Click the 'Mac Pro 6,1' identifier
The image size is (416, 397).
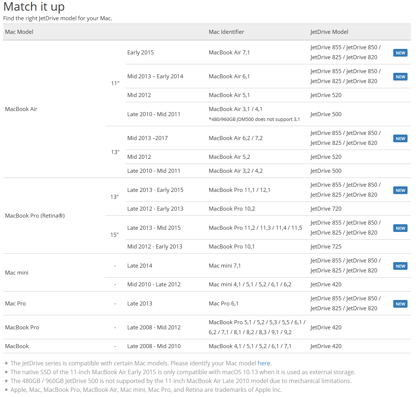click(x=224, y=304)
